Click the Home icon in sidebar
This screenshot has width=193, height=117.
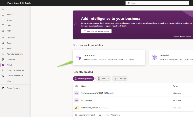coord(3,15)
